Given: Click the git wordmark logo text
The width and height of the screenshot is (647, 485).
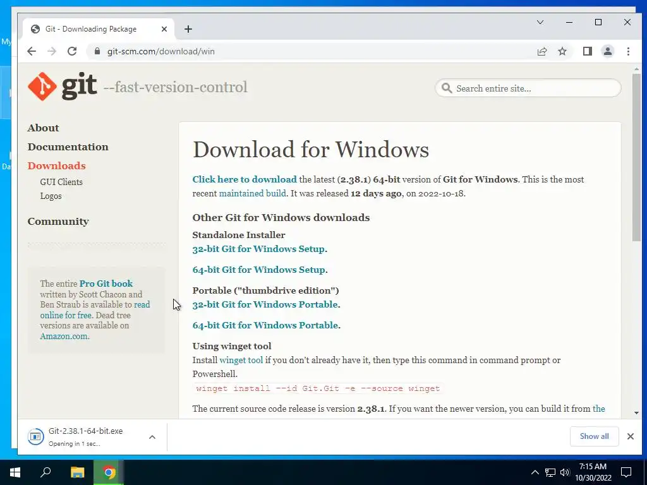Looking at the screenshot, I should [x=79, y=86].
